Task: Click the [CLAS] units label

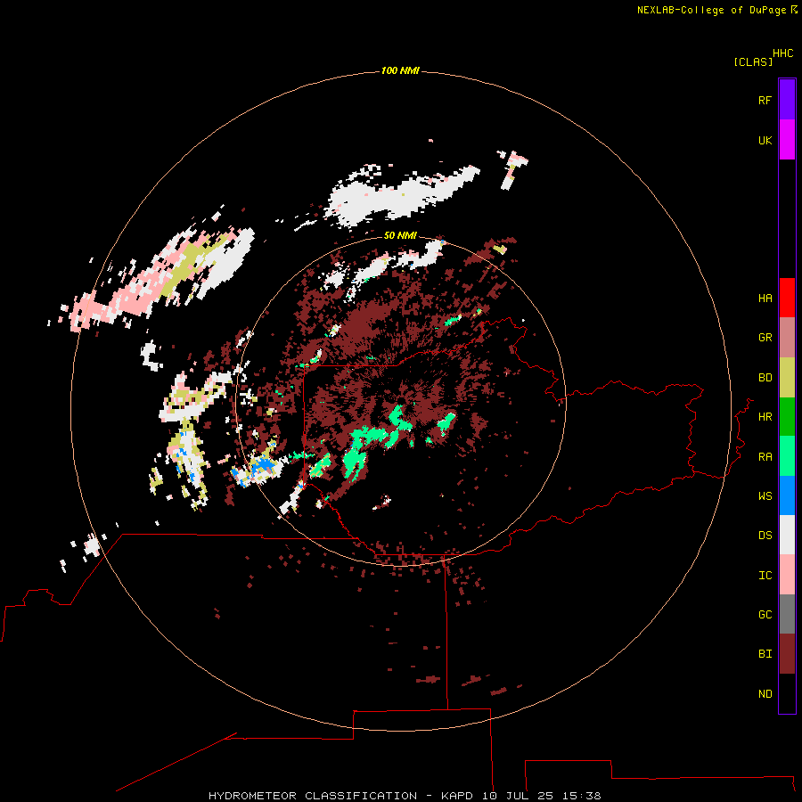Action: [753, 61]
